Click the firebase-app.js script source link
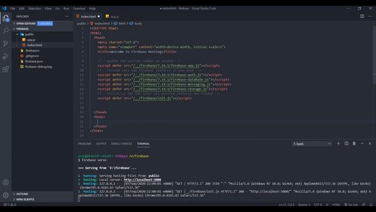376x212 pixels. click(167, 65)
